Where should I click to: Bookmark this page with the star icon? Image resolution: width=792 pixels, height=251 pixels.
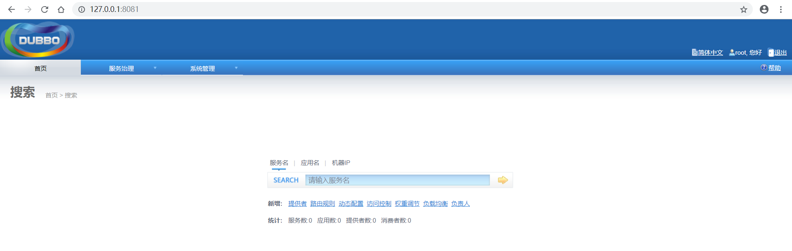743,9
